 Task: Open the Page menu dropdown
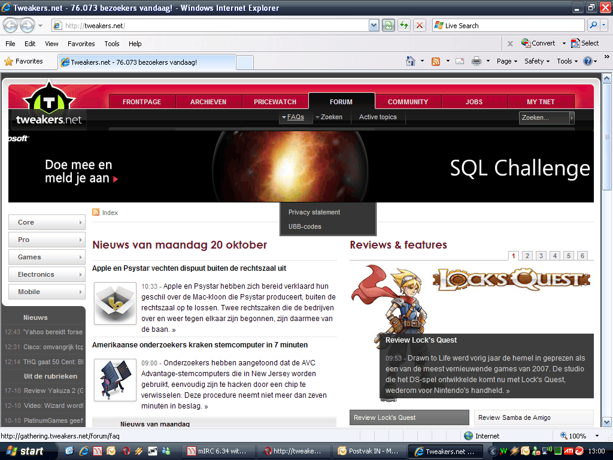[x=507, y=62]
